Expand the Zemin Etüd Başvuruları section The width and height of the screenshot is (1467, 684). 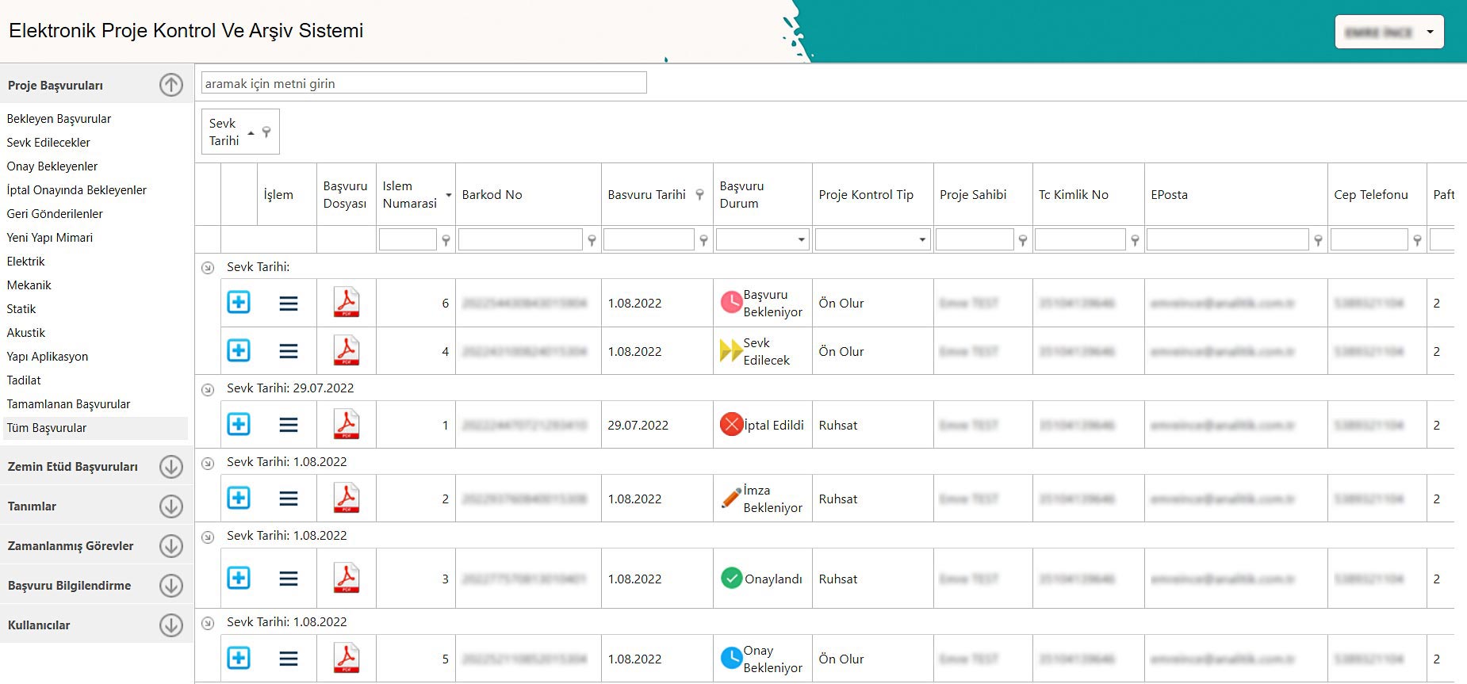[x=171, y=467]
